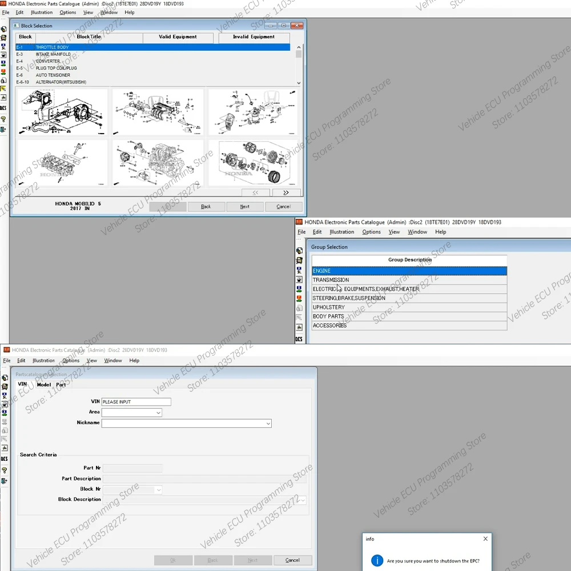Open Window menu in the Group Selection window
Image resolution: width=571 pixels, height=571 pixels.
click(x=417, y=232)
